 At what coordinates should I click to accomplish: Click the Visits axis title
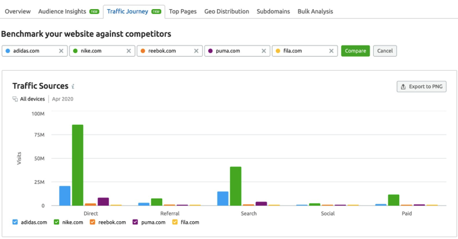click(x=19, y=158)
